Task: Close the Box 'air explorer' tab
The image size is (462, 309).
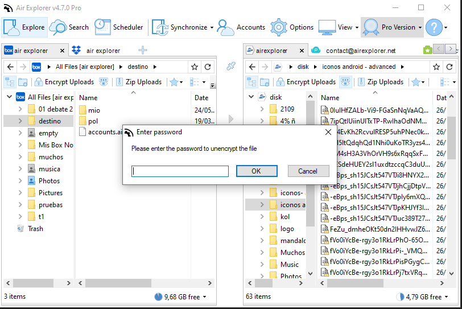Action: [62, 51]
